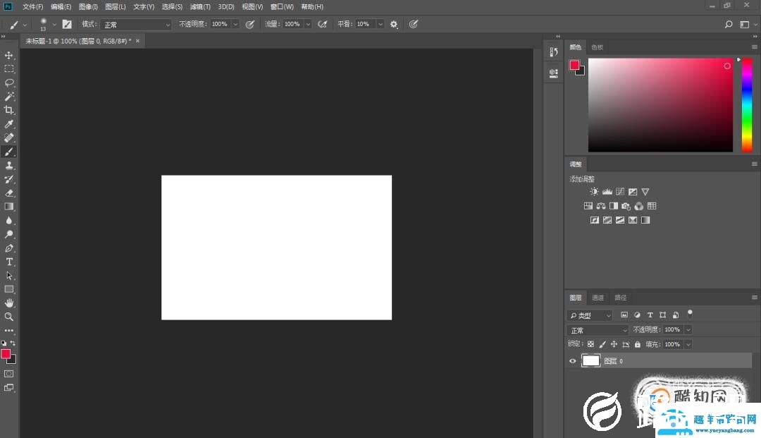Open layer blend mode 正常 dropdown

(598, 330)
